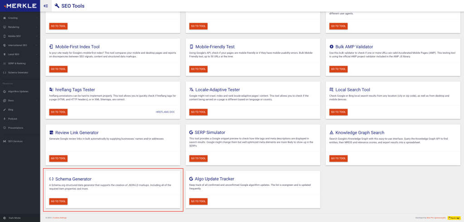Expand the Docs menu chevron
This screenshot has width=464, height=222.
point(36,100)
